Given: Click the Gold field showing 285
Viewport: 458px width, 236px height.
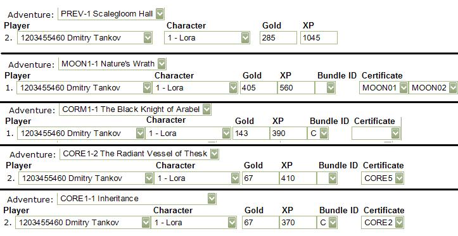Looking at the screenshot, I should pos(278,37).
